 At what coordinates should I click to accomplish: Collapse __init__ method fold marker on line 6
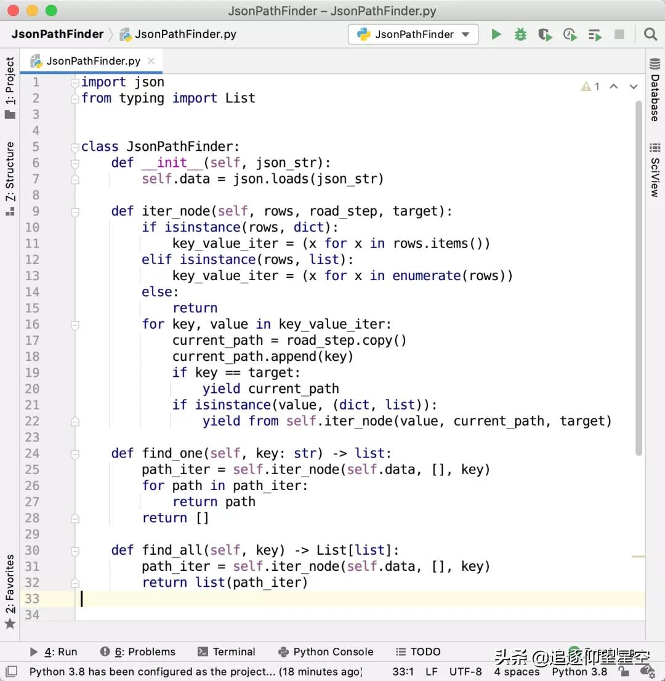point(75,163)
